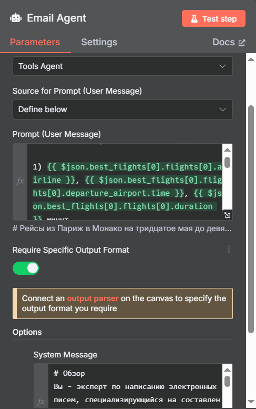Click the Expression toggle label above Prompt
256x409 pixels.
[211, 134]
